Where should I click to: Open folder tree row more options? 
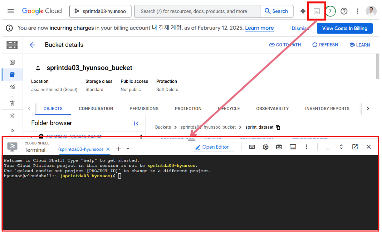coord(141,137)
